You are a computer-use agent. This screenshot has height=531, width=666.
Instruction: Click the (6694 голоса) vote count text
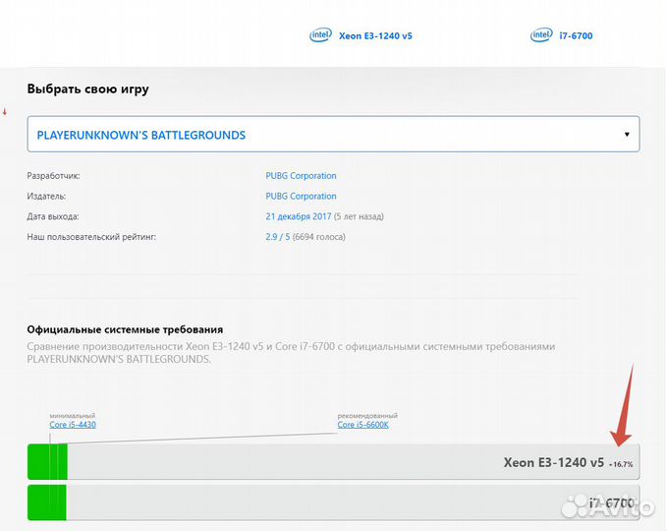coord(319,237)
